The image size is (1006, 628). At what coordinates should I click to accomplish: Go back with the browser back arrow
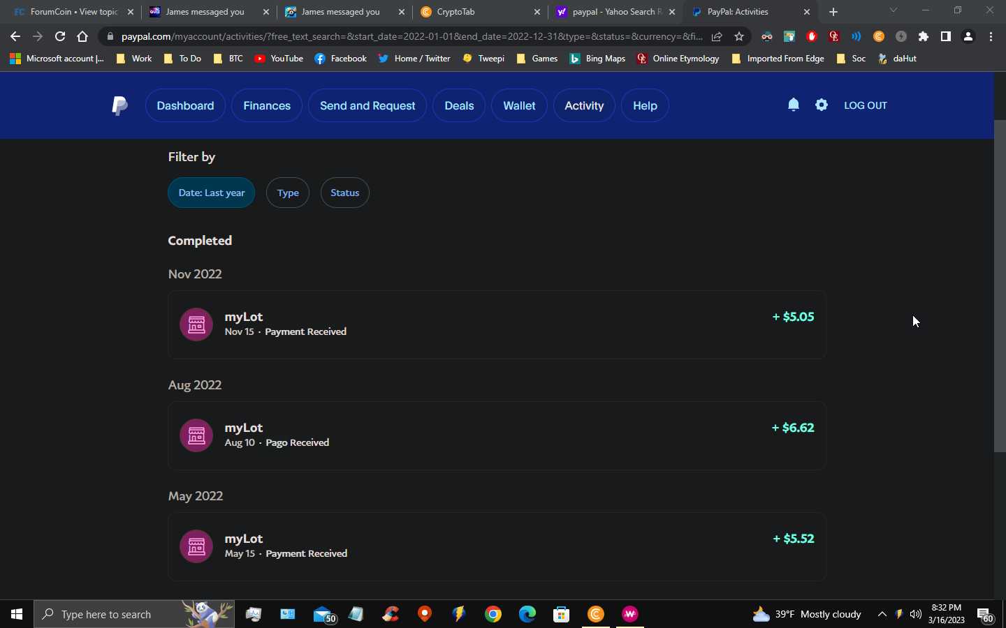pyautogui.click(x=15, y=36)
